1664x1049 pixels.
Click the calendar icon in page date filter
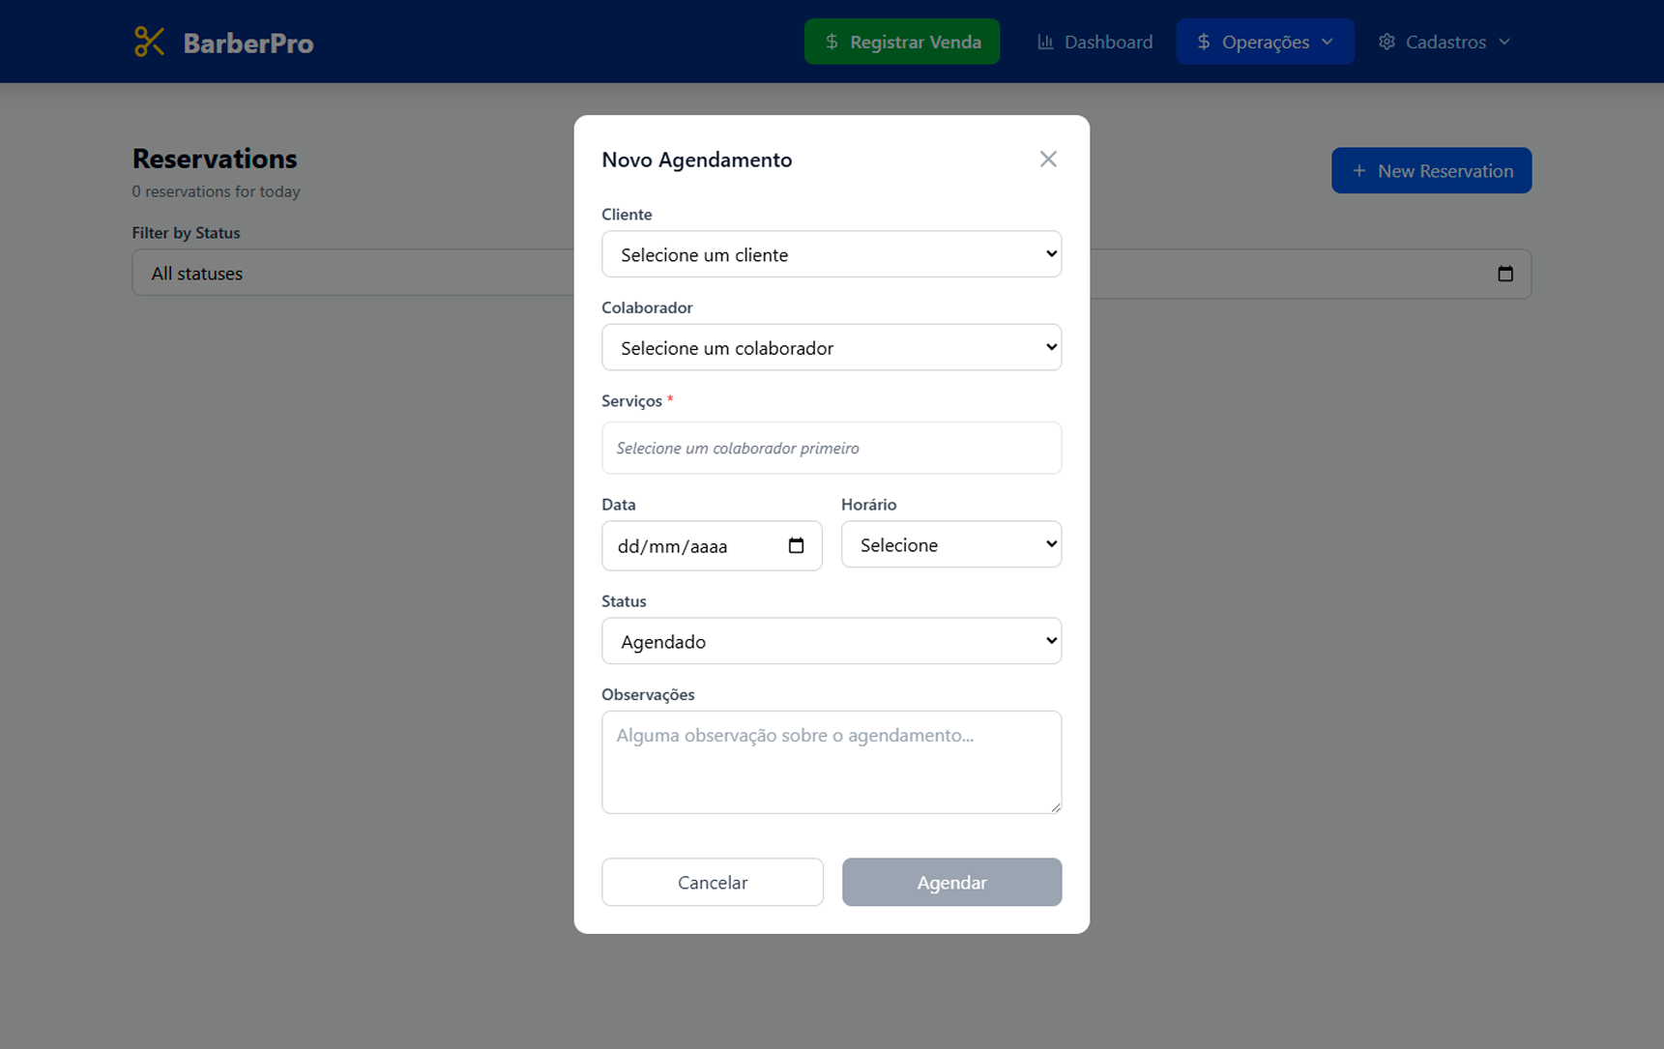(1504, 274)
